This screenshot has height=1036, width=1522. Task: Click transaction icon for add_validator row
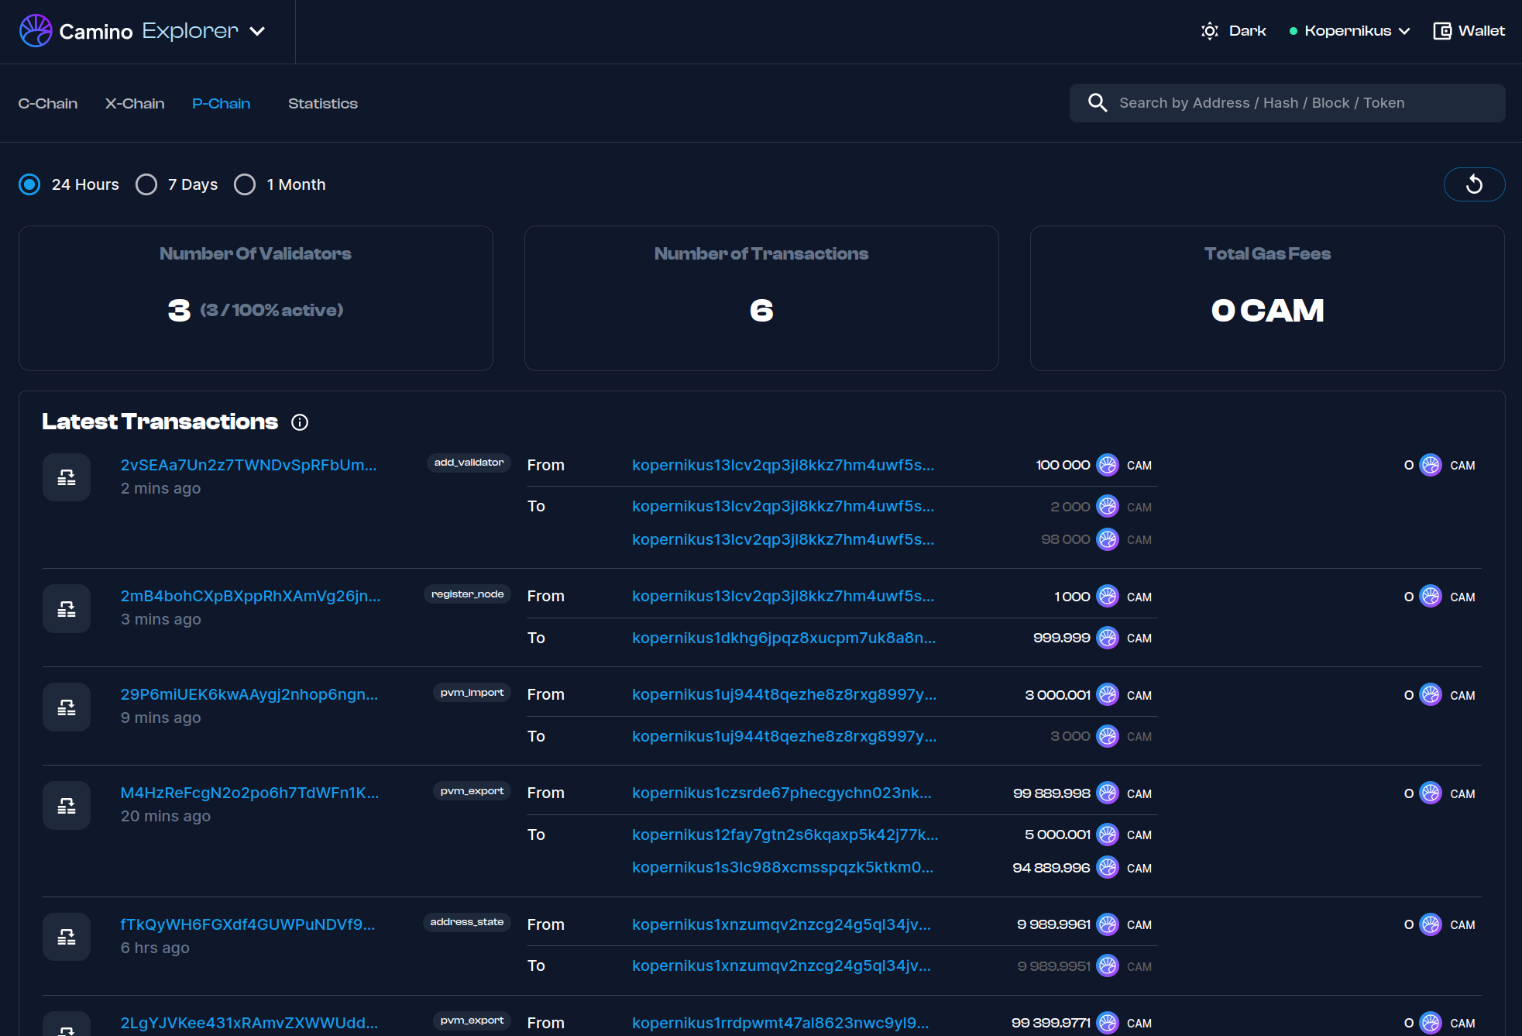pyautogui.click(x=67, y=477)
